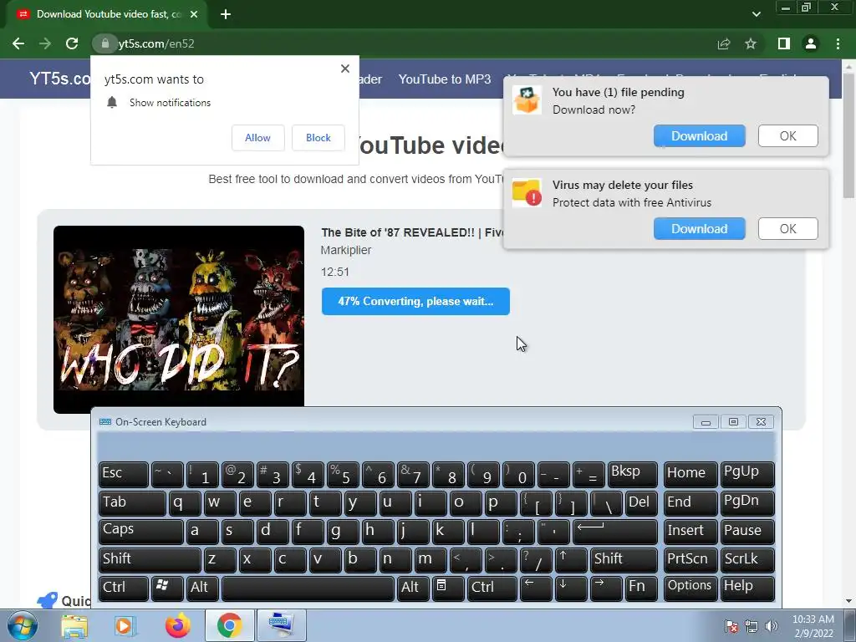Toggle left Ctrl key on On-Screen Keyboard
Screen dimensions: 856x642
tap(124, 588)
